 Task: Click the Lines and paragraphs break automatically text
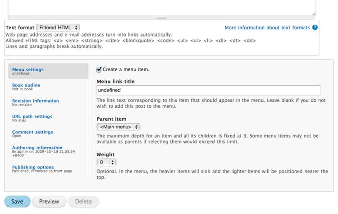tap(54, 46)
